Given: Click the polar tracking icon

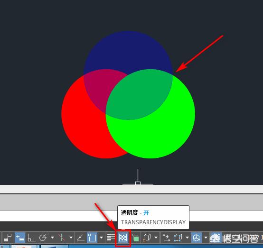Looking at the screenshot, I should click(43, 238).
